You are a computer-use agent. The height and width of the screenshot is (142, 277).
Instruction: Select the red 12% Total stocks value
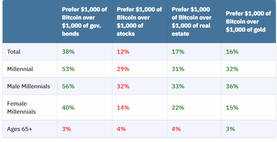tap(123, 52)
